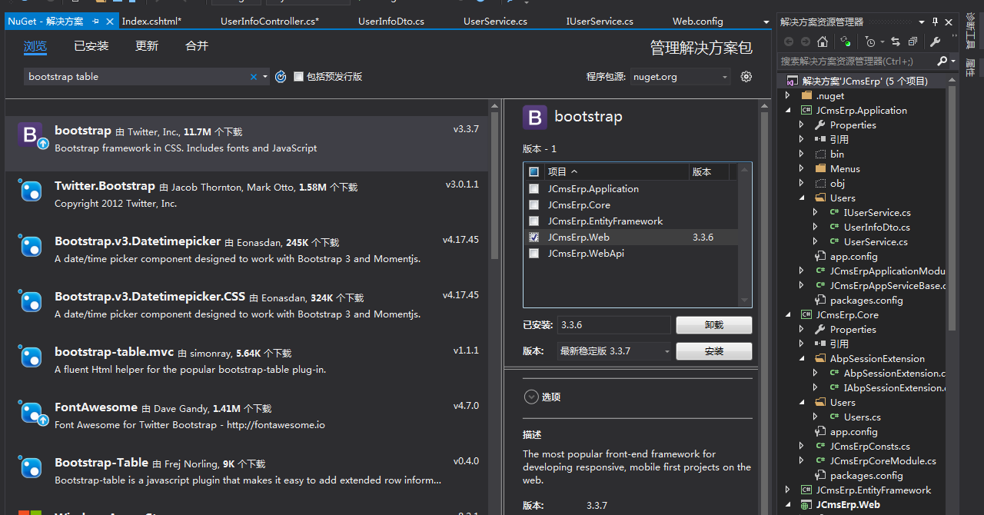The height and width of the screenshot is (515, 984).
Task: Pin the Solution Explorer panel with pushpin
Action: point(935,22)
